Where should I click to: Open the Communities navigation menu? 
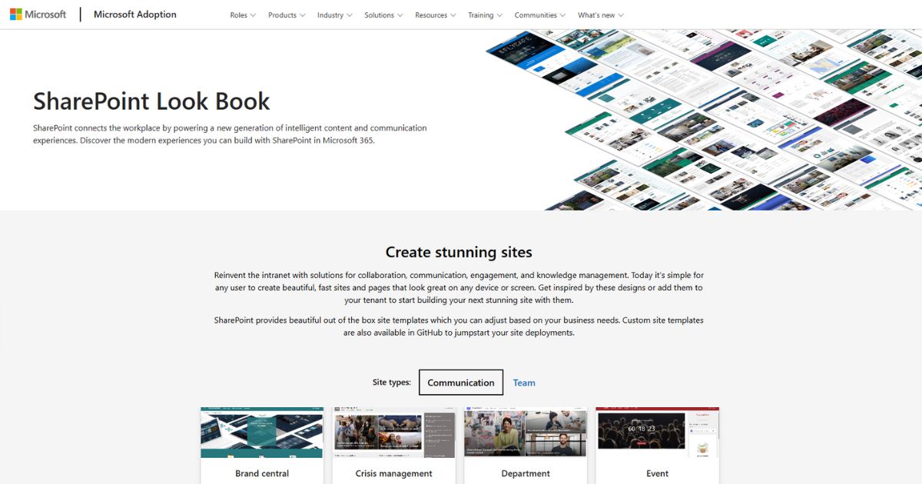coord(539,15)
